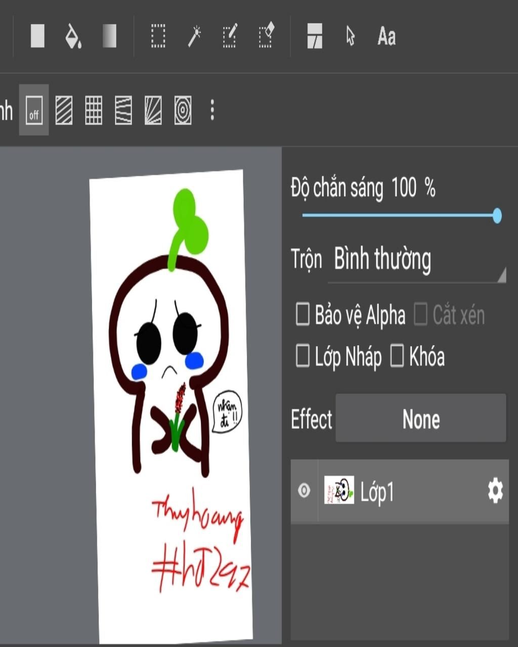
Task: Click the drawing canvas artwork
Action: [171, 407]
